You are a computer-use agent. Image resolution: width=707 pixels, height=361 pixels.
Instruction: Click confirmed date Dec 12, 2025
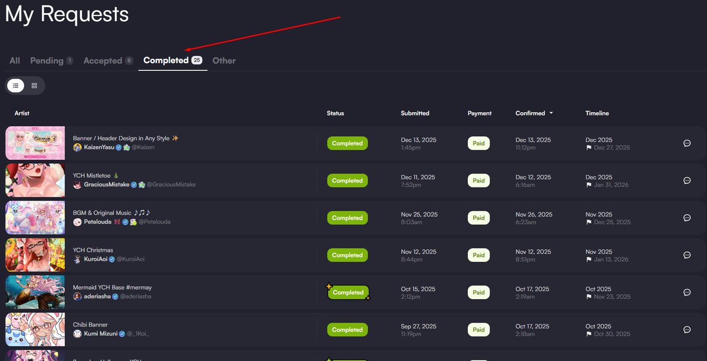coord(533,177)
